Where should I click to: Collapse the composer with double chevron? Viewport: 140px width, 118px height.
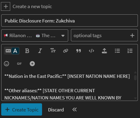(75, 110)
